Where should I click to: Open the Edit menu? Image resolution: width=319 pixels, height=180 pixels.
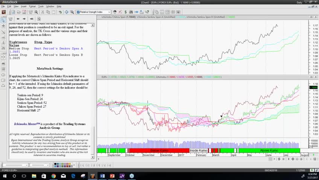tap(9, 6)
